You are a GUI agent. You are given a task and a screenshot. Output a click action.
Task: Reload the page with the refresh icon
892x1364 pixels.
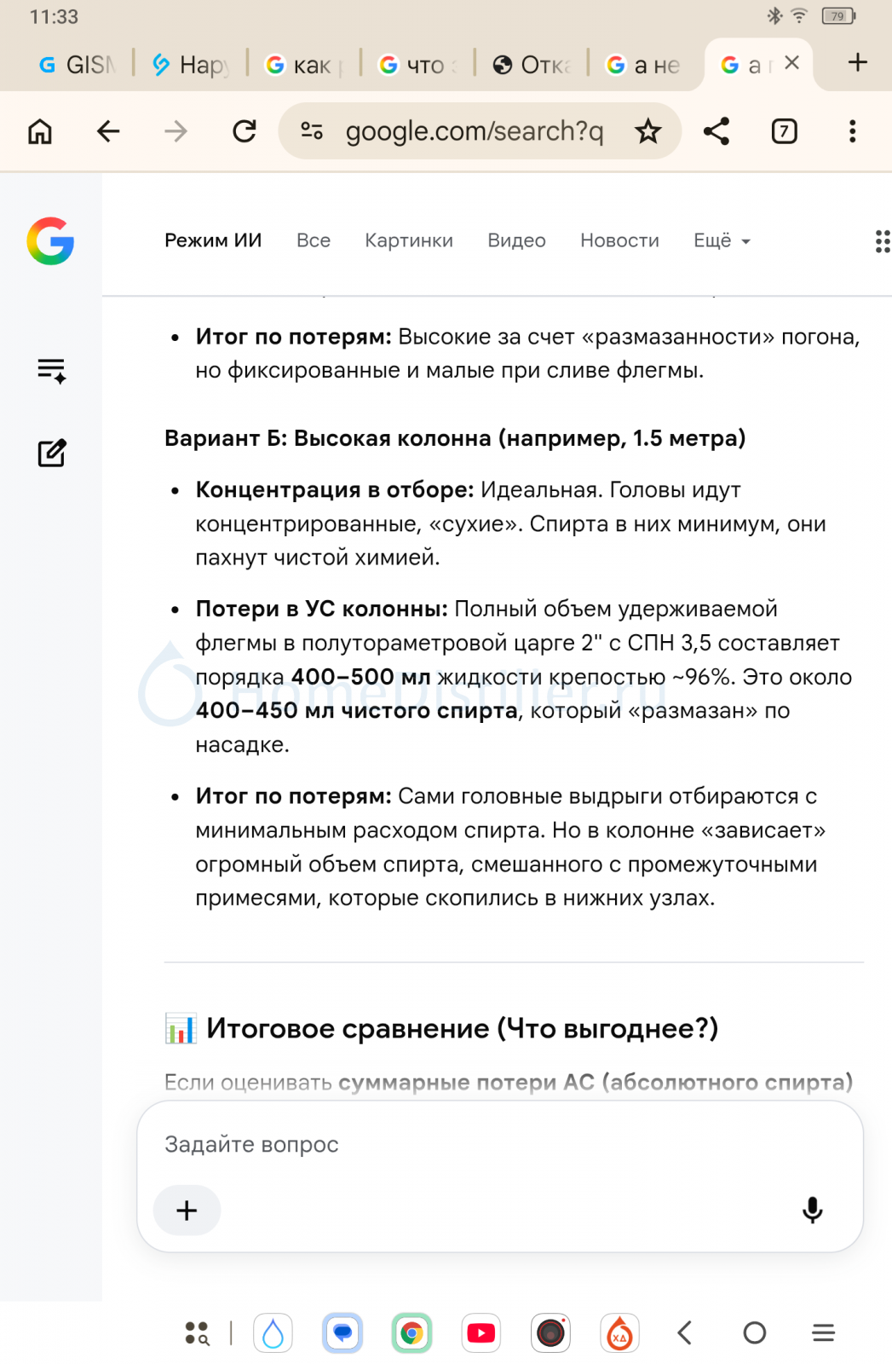[245, 131]
